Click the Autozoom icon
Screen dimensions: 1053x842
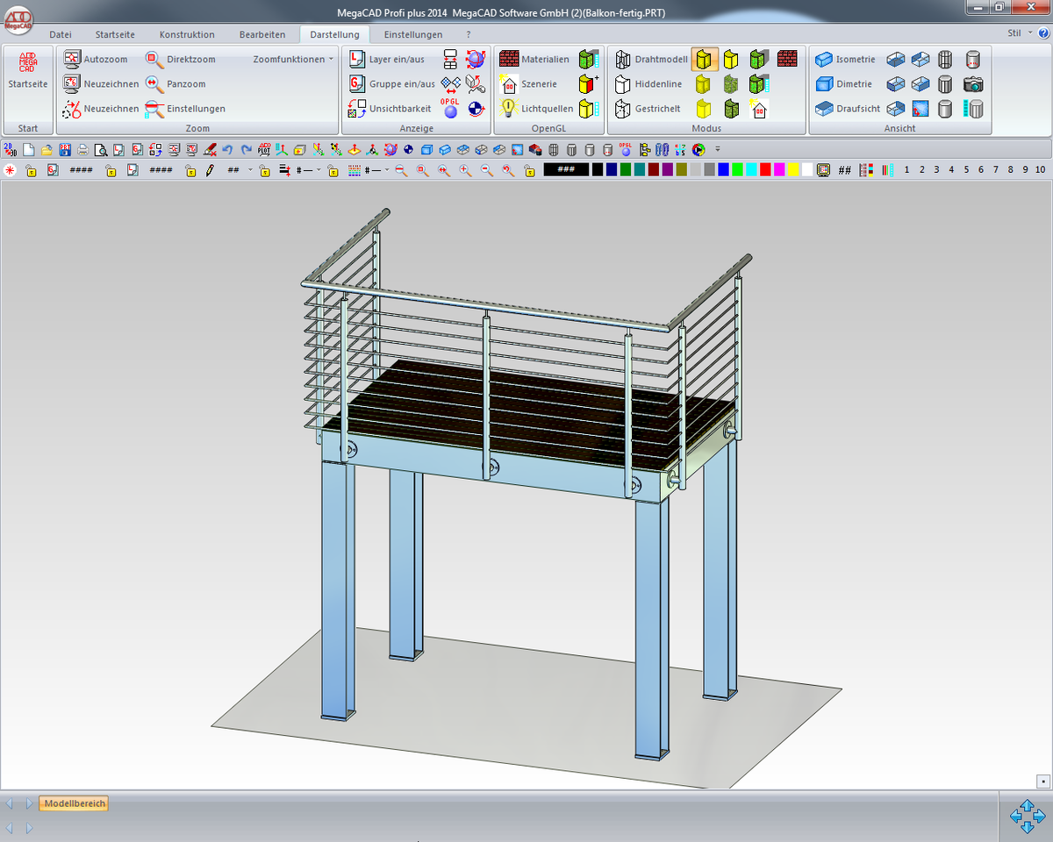[x=73, y=60]
